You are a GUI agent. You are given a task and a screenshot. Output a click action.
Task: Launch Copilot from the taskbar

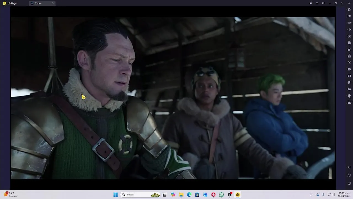coord(173,195)
